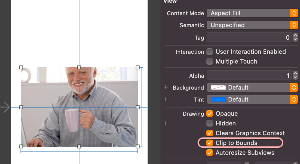
Task: Enable User Interaction Enabled
Action: (210, 52)
